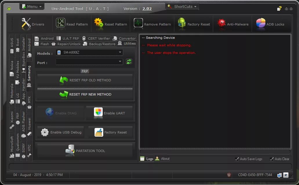
Task: Select the MicroSoft side tab
Action: point(12,147)
